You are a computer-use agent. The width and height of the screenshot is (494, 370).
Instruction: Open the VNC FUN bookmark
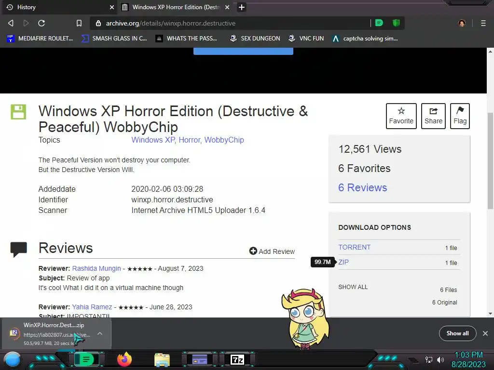coord(306,39)
